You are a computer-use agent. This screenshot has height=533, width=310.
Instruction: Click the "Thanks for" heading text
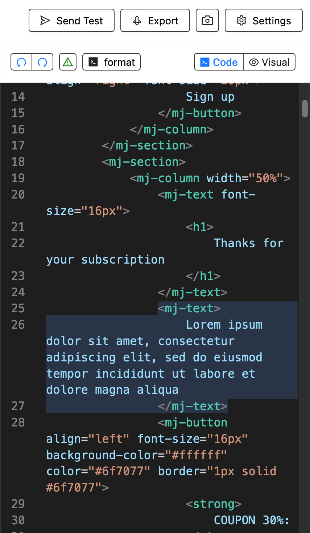tap(248, 243)
